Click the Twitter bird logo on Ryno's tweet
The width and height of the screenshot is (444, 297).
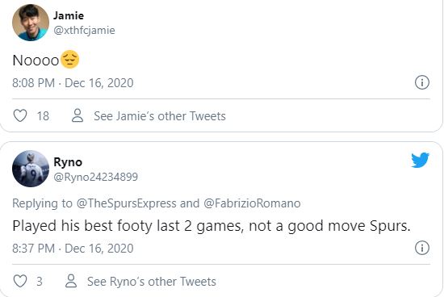(x=421, y=160)
